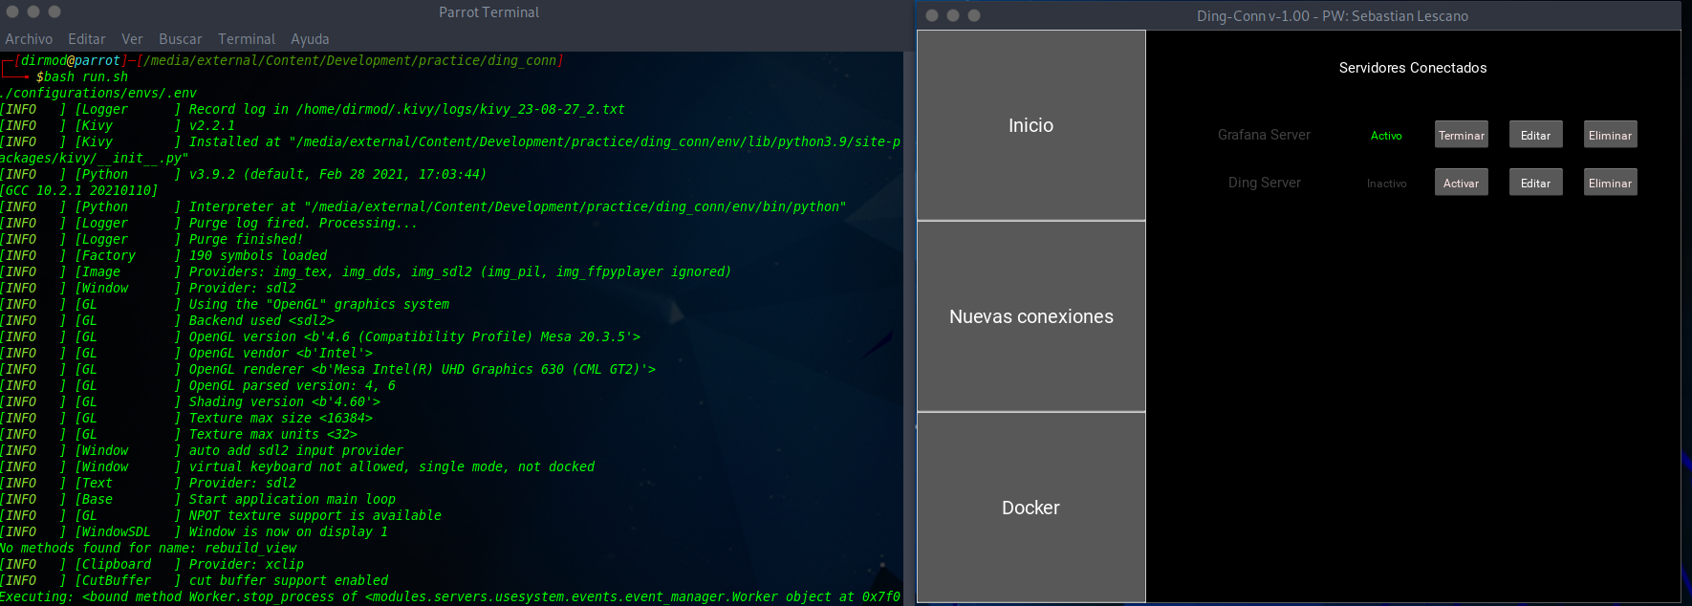
Task: Click the '190 symbols loaded' log line
Action: point(258,255)
